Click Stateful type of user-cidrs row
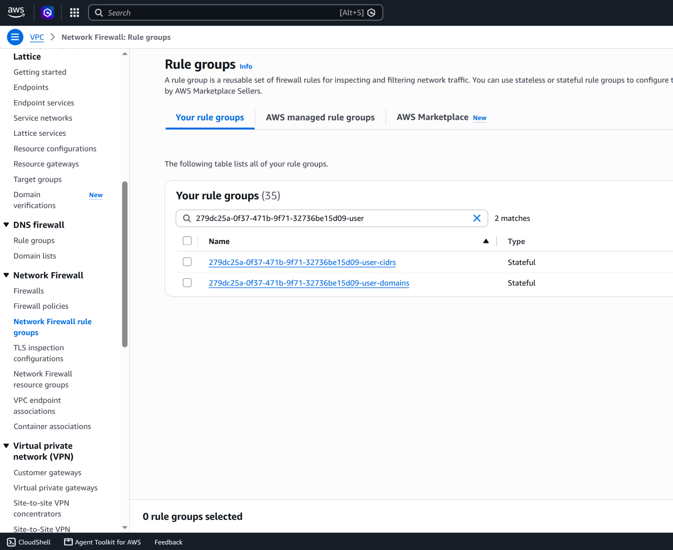The width and height of the screenshot is (673, 550). pos(522,262)
